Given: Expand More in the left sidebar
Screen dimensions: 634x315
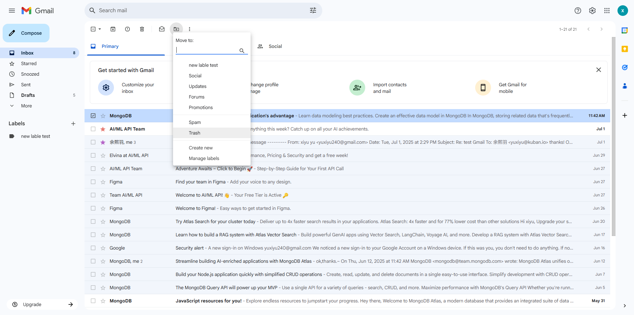Looking at the screenshot, I should [26, 106].
